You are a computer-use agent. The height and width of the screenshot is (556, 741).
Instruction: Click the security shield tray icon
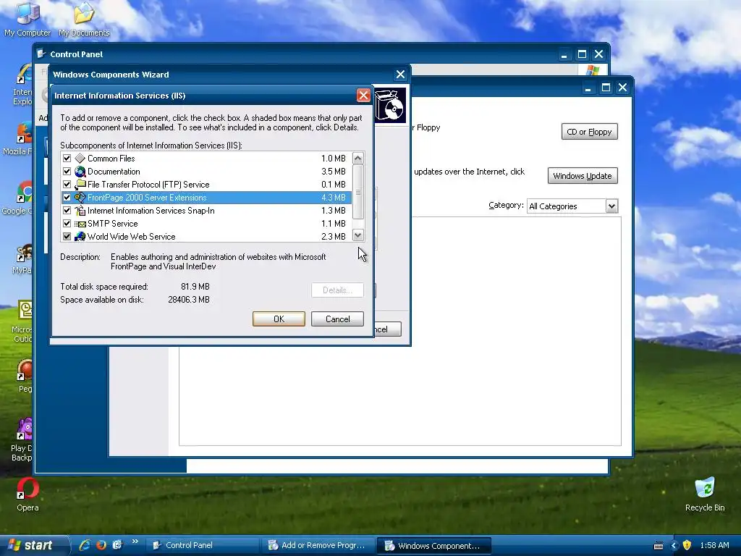point(687,545)
